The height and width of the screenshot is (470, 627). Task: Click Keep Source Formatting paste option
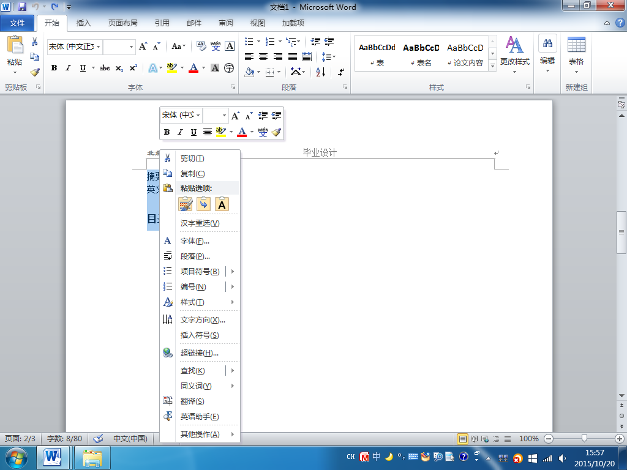point(185,204)
